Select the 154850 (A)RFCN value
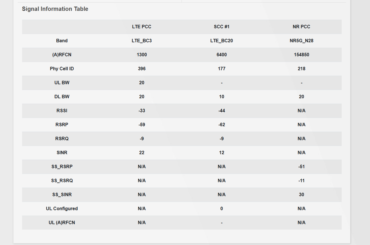 301,55
